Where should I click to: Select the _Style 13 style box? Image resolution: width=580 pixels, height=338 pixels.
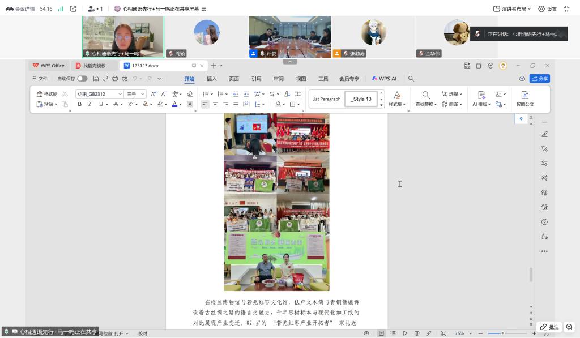coord(361,99)
